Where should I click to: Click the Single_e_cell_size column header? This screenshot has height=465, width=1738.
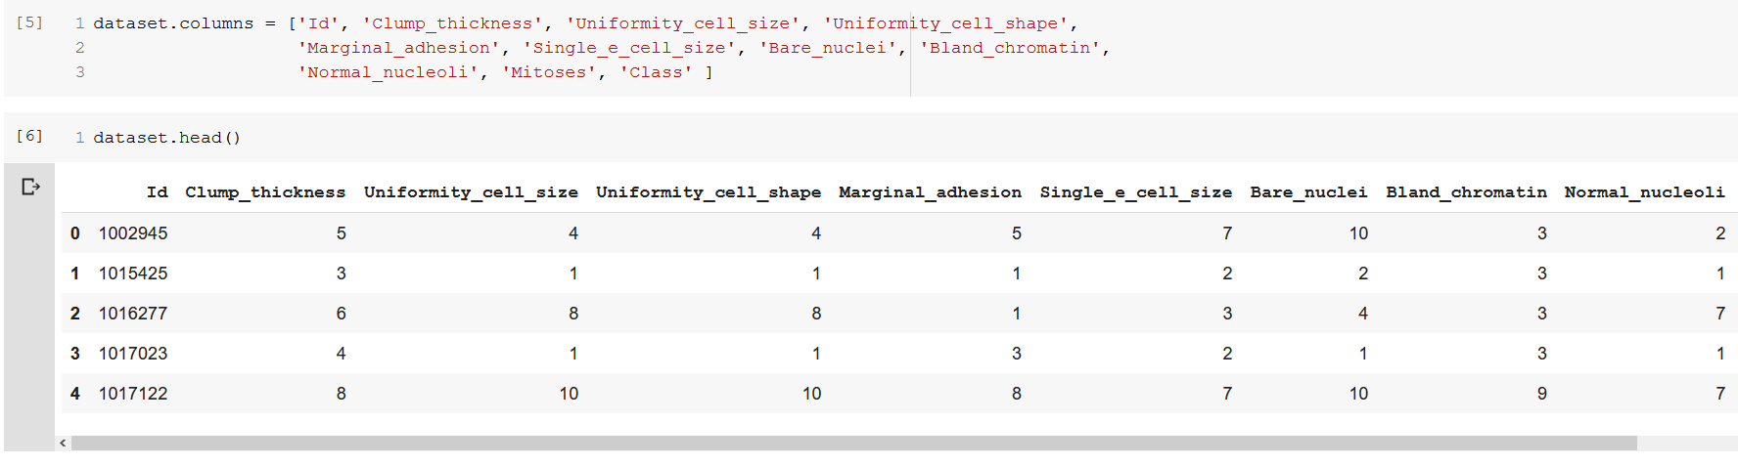coord(1135,192)
